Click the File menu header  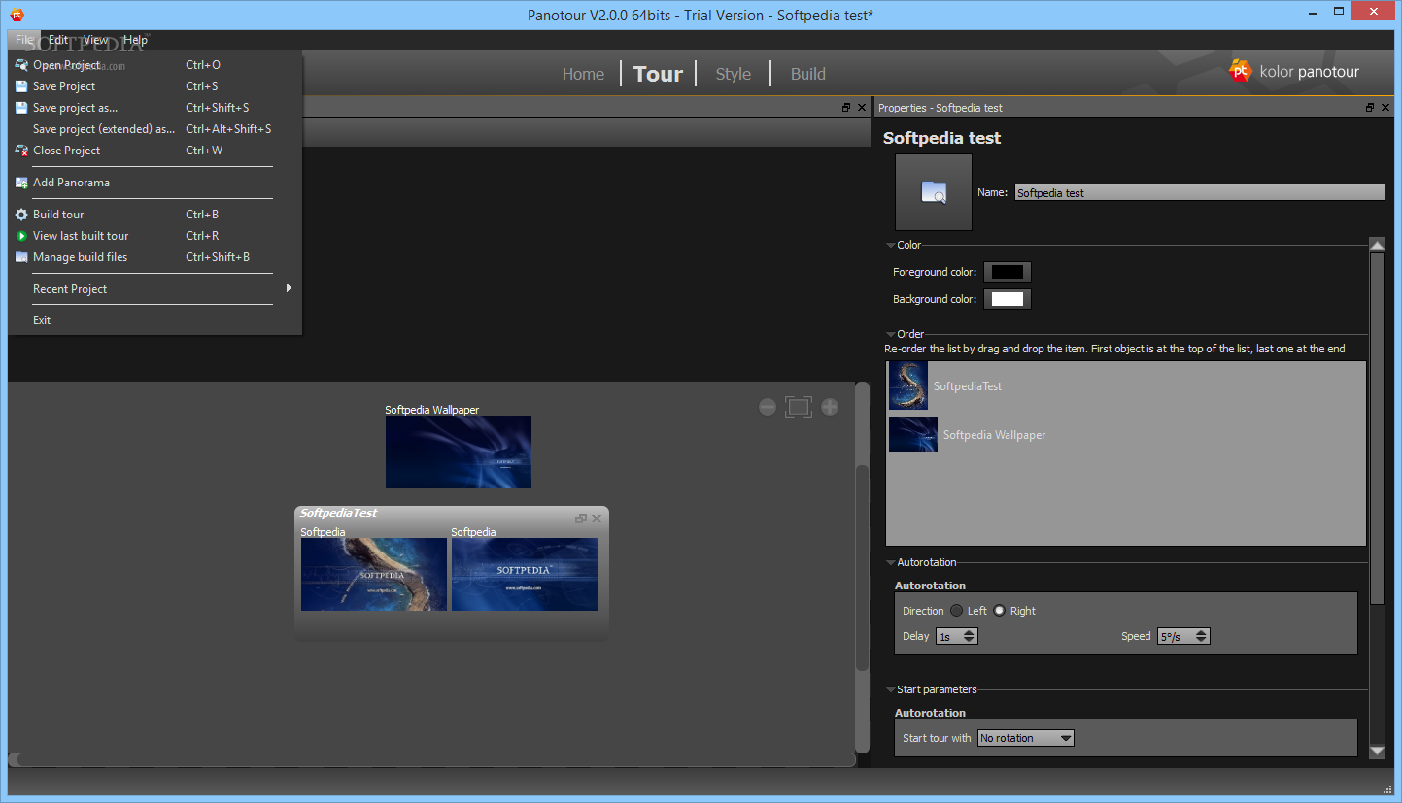click(24, 40)
